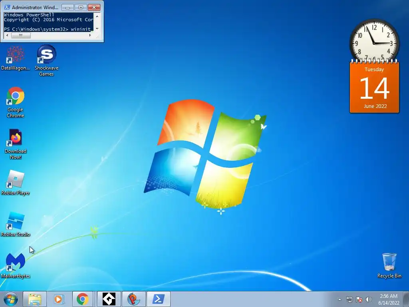Screen dimensions: 409x307
Task: Click PowerShell vertical scroll down arrow
Action: [x=97, y=29]
